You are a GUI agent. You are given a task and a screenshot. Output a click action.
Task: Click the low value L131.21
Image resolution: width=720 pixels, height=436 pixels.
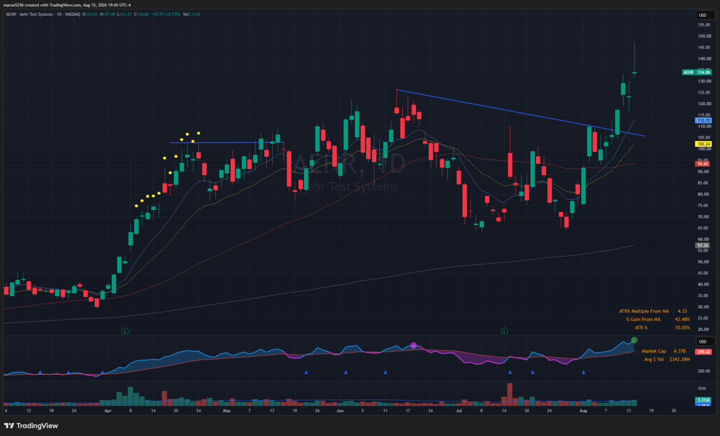tap(125, 14)
